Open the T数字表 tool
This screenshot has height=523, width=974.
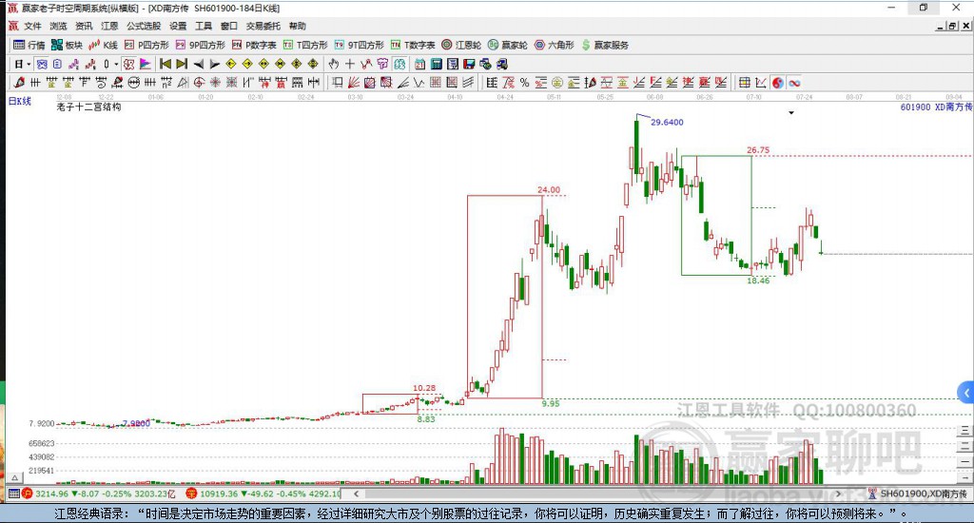[x=413, y=45]
